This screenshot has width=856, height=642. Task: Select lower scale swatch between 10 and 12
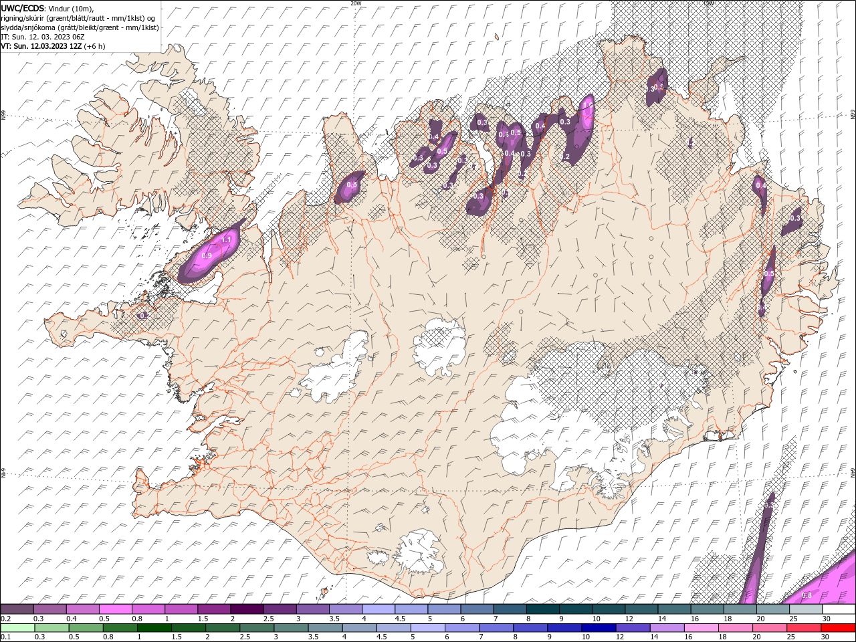pyautogui.click(x=598, y=627)
